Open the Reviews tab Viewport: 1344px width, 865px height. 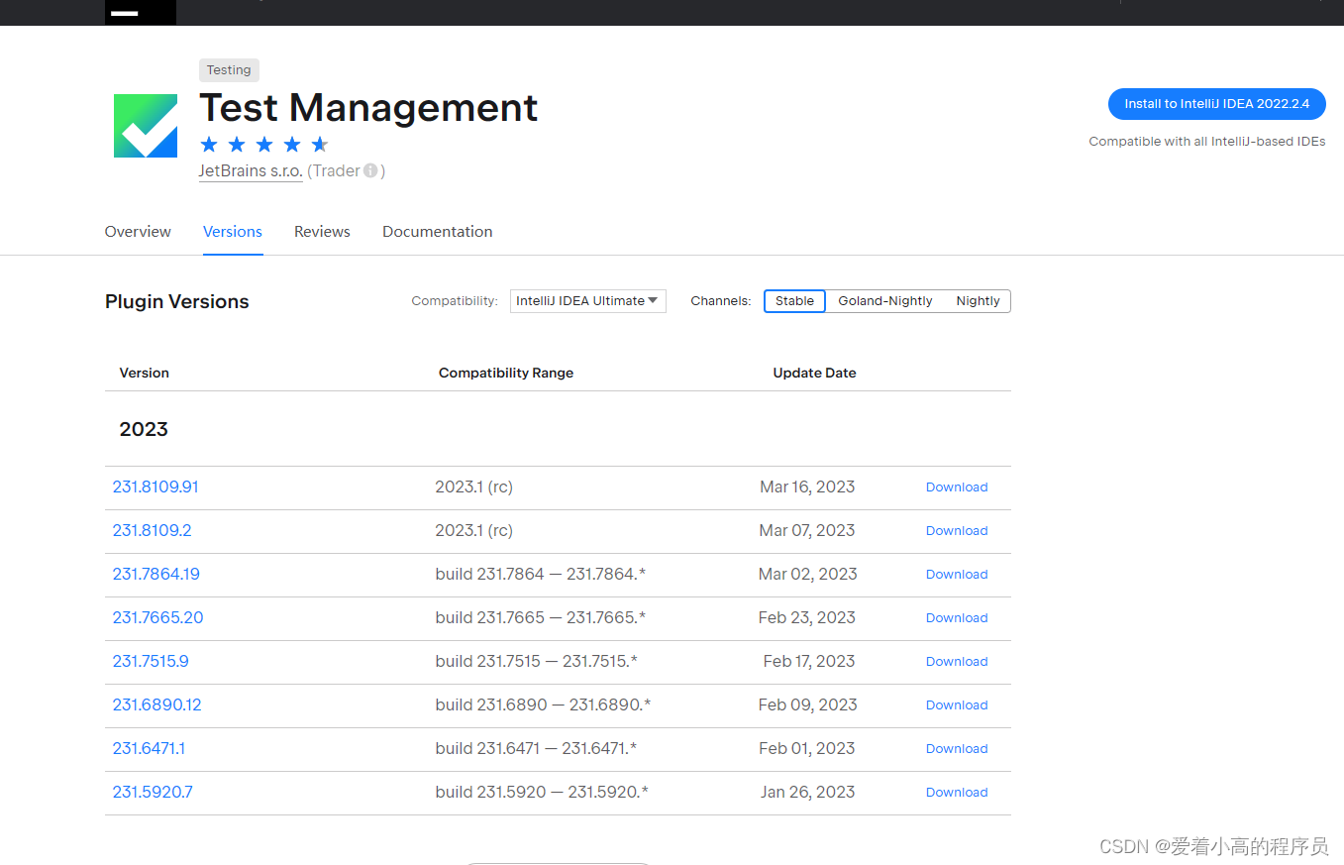pos(322,231)
